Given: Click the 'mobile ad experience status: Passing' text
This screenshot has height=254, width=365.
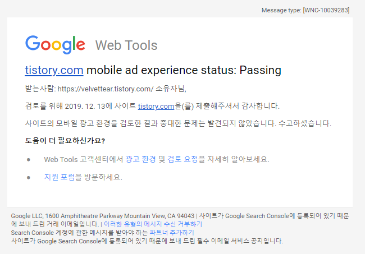Looking at the screenshot, I should click(x=184, y=70).
